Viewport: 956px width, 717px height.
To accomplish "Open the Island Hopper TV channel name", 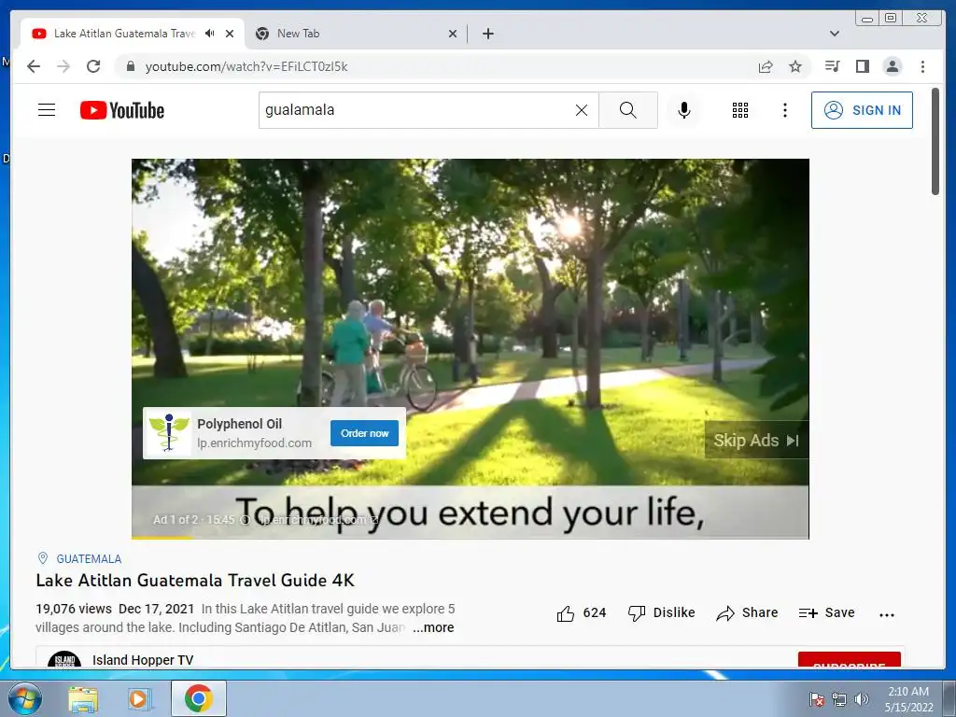I will click(143, 660).
